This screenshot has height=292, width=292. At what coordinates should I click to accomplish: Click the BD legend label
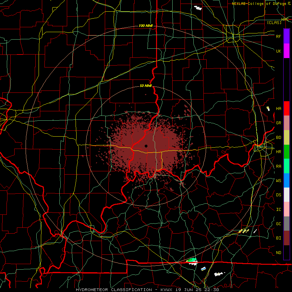[x=278, y=138]
